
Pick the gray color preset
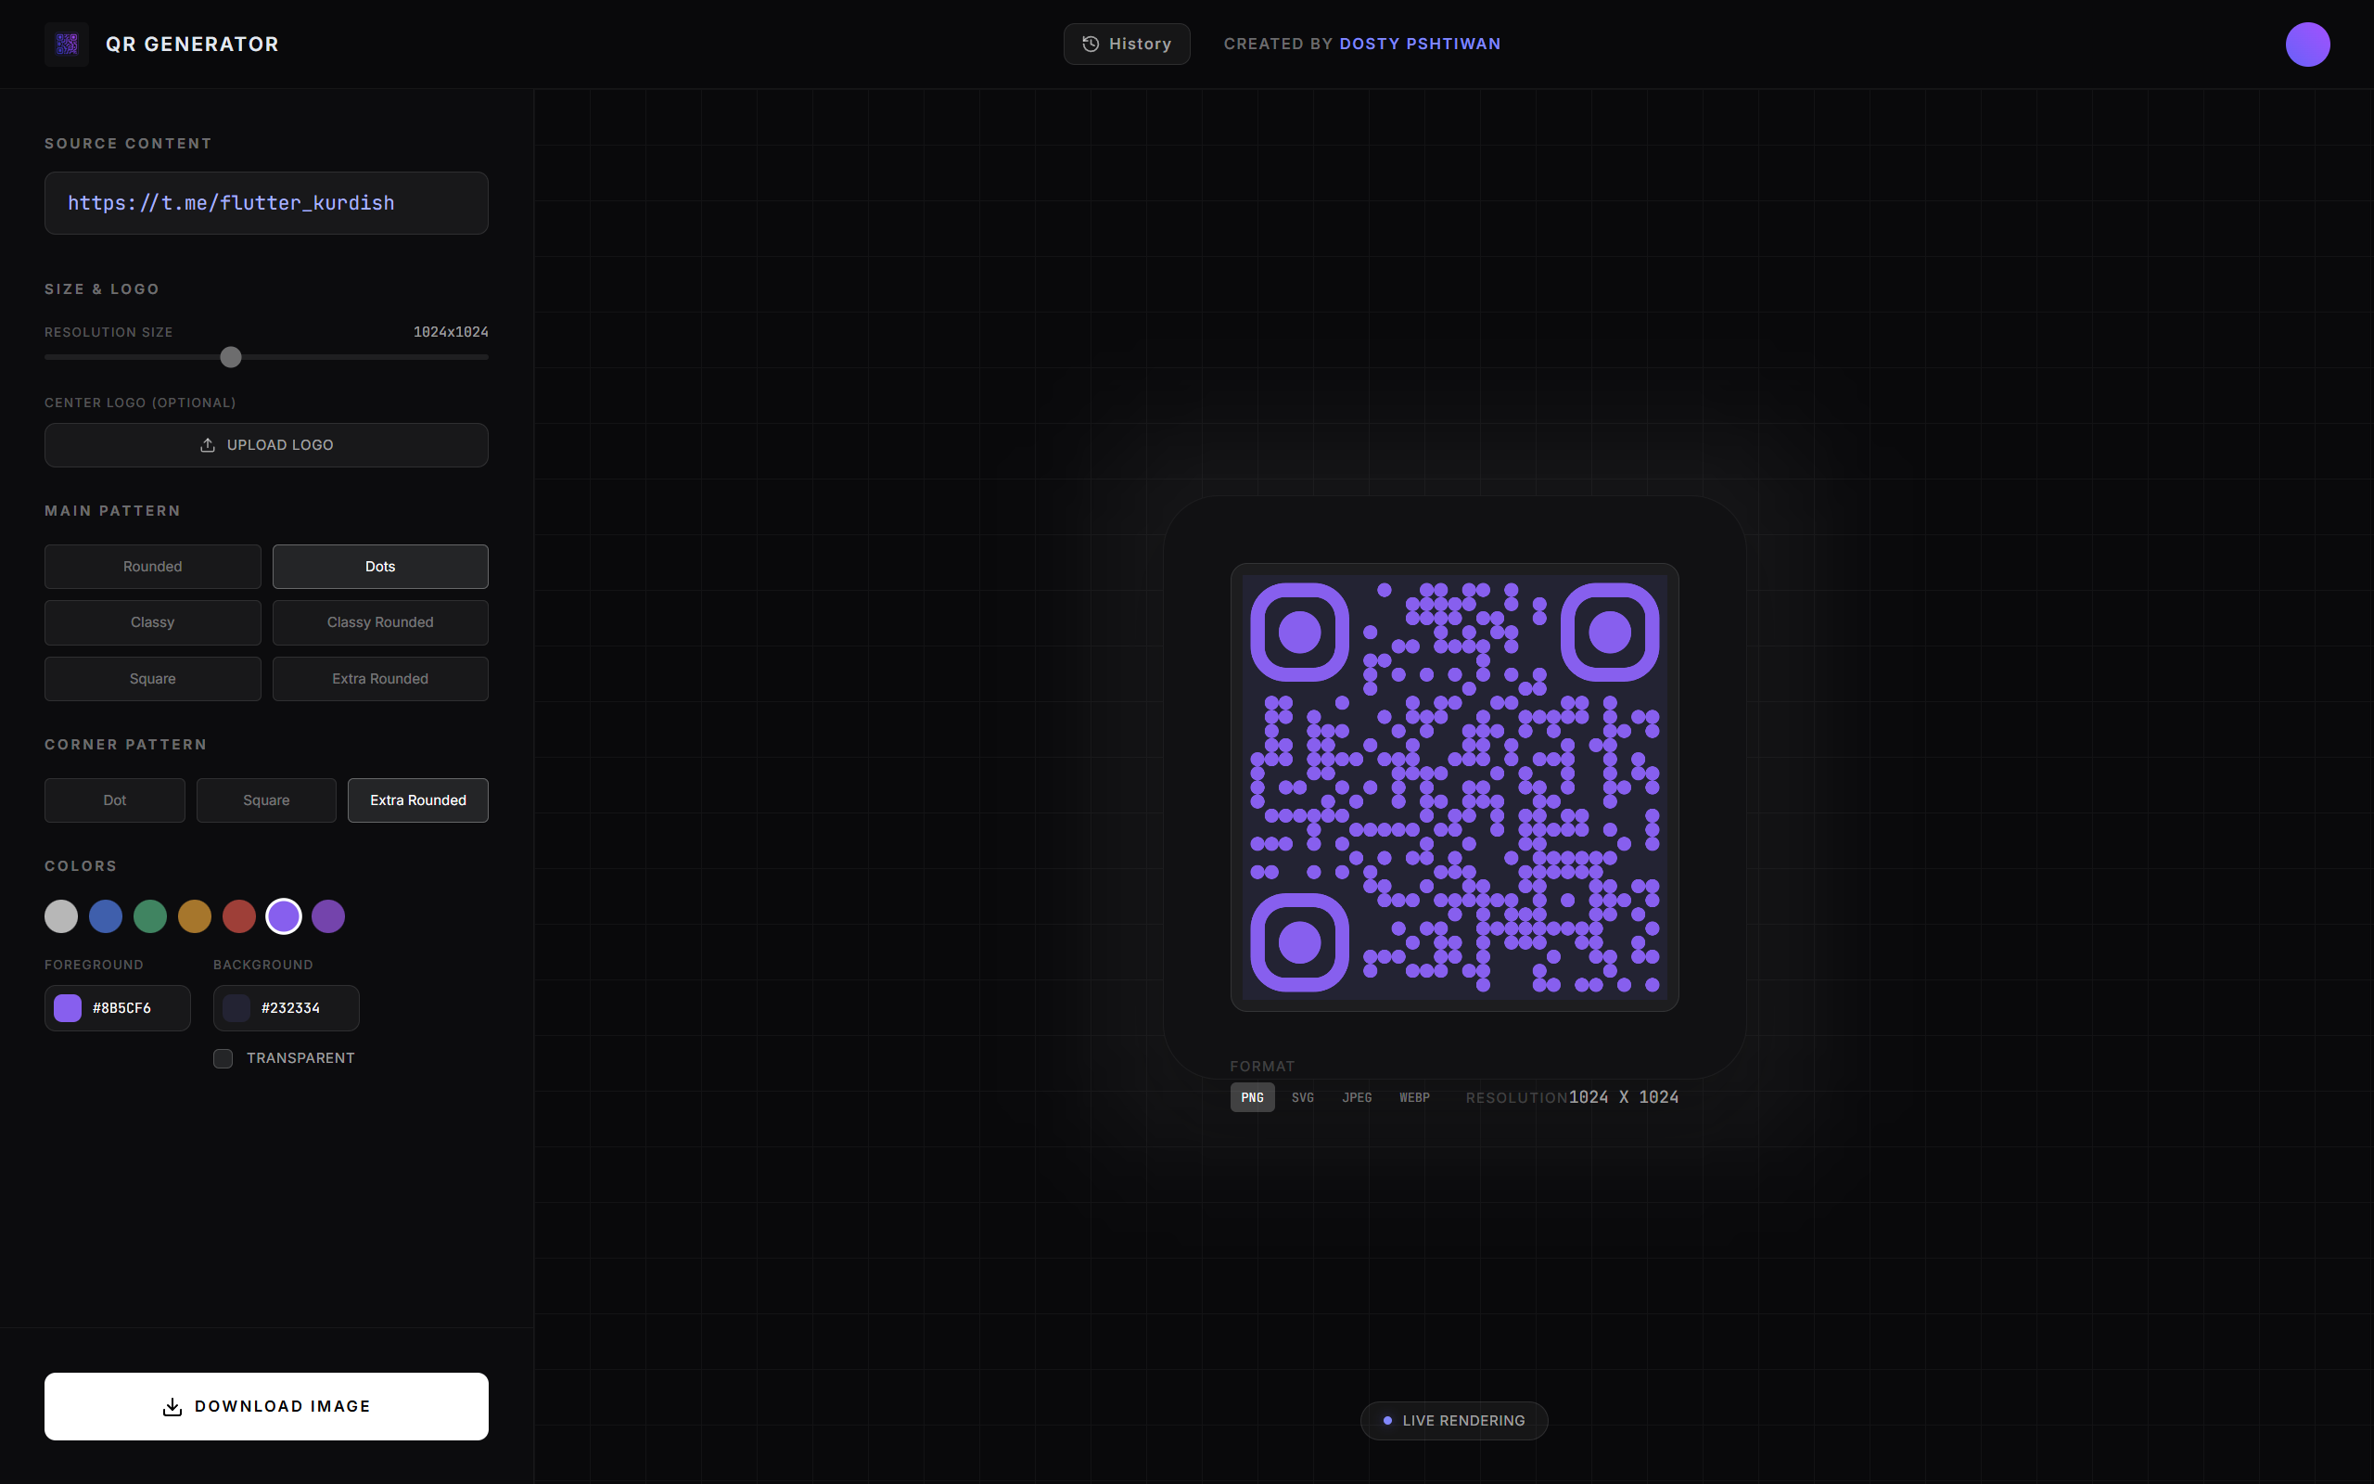point(61,915)
